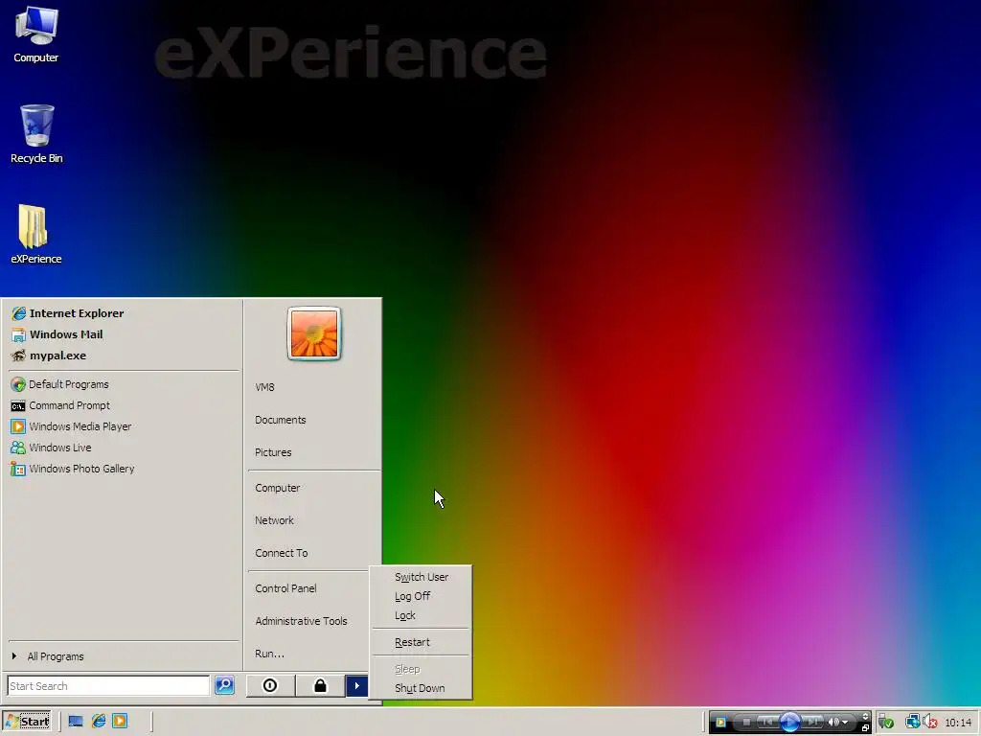This screenshot has width=981, height=736.
Task: Launch Command Prompt
Action: (60, 405)
